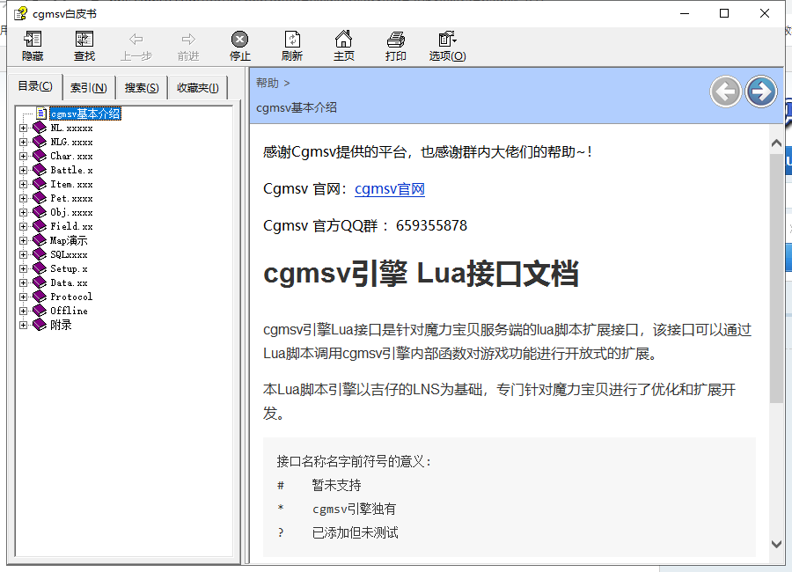Click the QQ group number 659355878

pyautogui.click(x=431, y=225)
